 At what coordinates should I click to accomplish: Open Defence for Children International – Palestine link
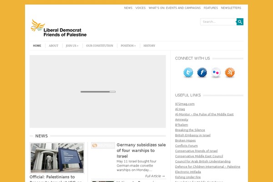(207, 167)
